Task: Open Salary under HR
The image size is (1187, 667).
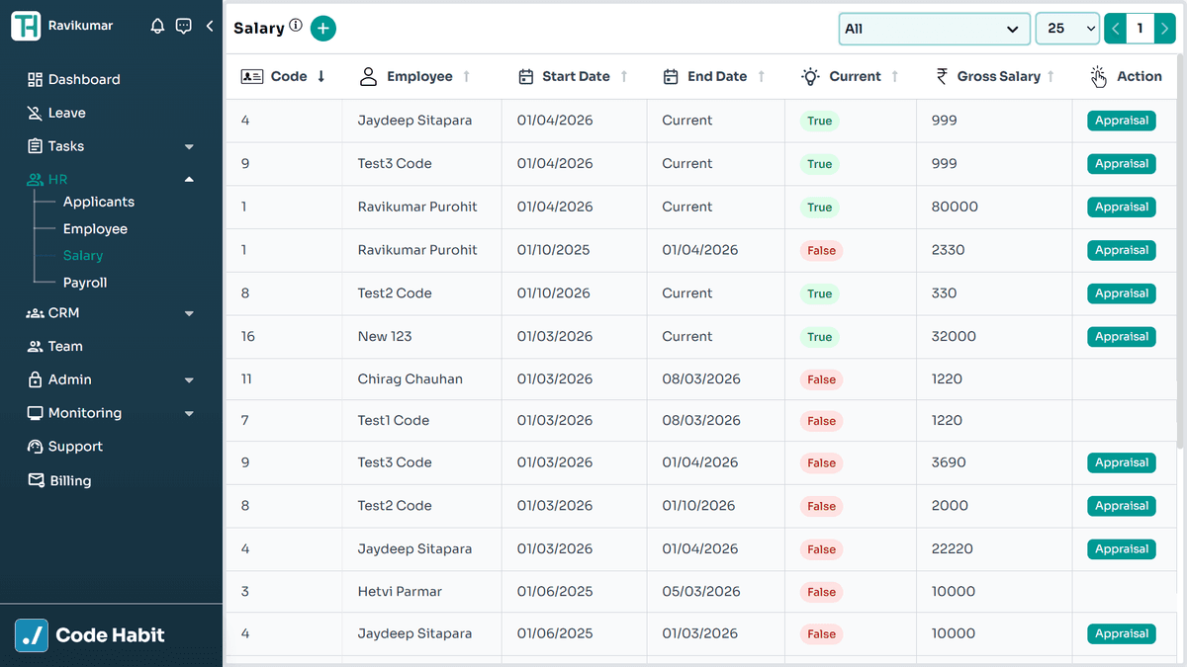Action: [x=83, y=256]
